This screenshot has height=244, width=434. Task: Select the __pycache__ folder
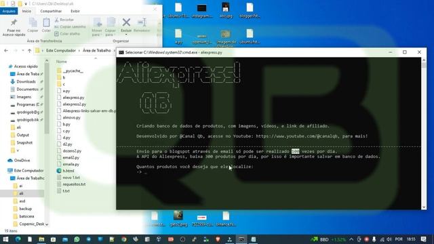click(x=73, y=70)
